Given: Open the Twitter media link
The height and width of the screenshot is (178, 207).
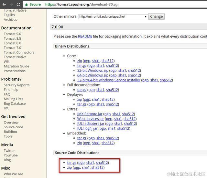Looking at the screenshot, I should pyautogui.click(x=9, y=151).
